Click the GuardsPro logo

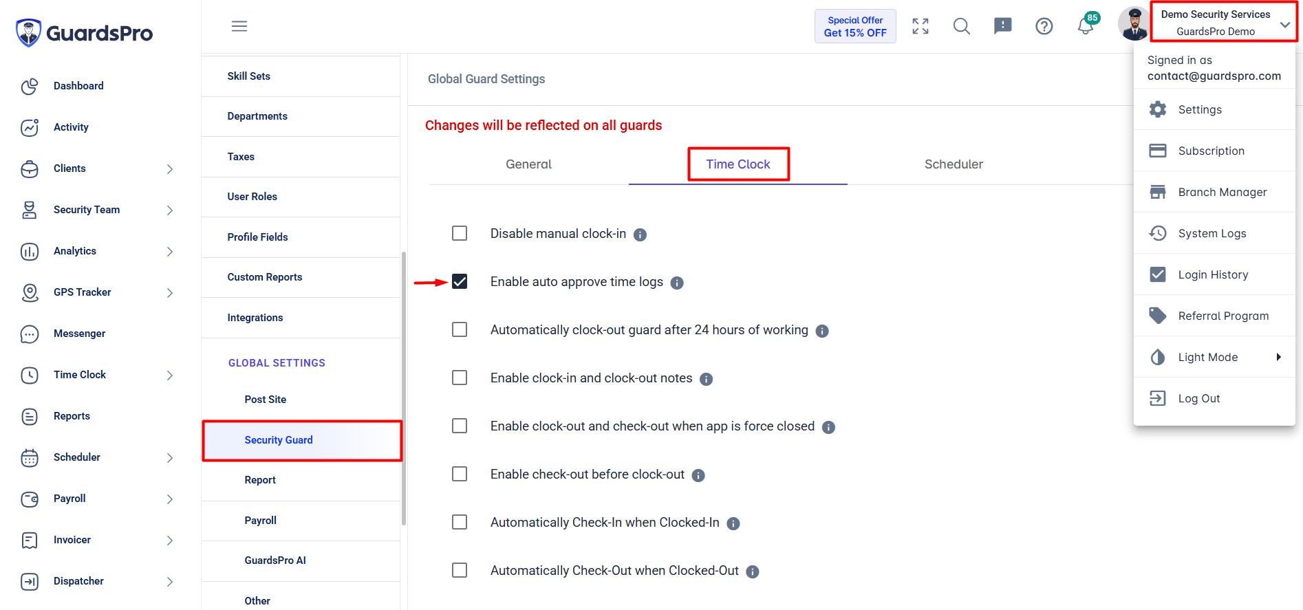(84, 32)
